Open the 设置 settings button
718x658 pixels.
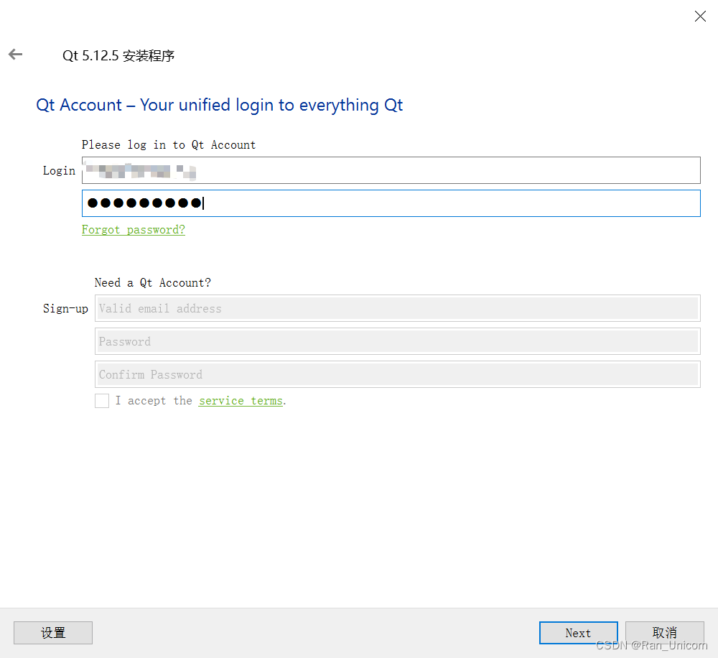point(53,633)
